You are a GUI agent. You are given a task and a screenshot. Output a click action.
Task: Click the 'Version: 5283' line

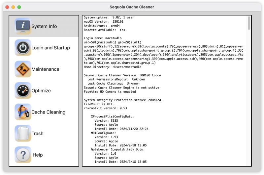tap(106, 120)
